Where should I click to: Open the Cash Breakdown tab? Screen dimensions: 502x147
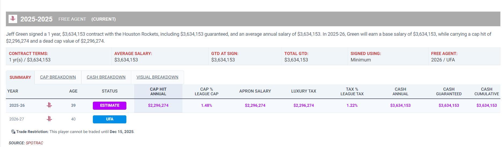[106, 77]
